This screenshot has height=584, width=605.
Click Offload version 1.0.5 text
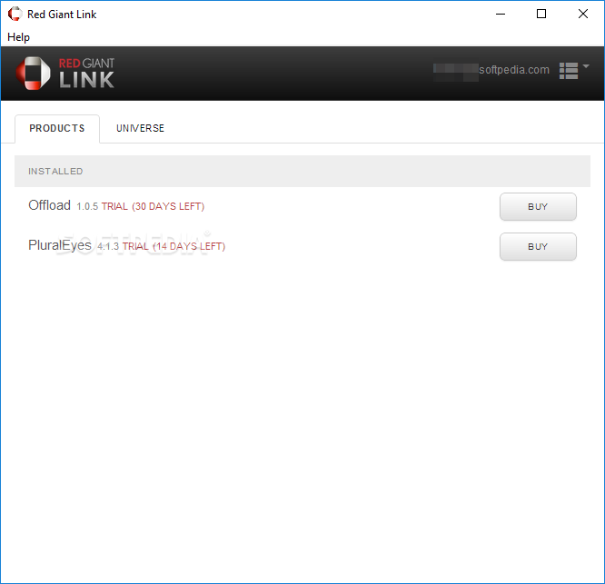coord(87,206)
